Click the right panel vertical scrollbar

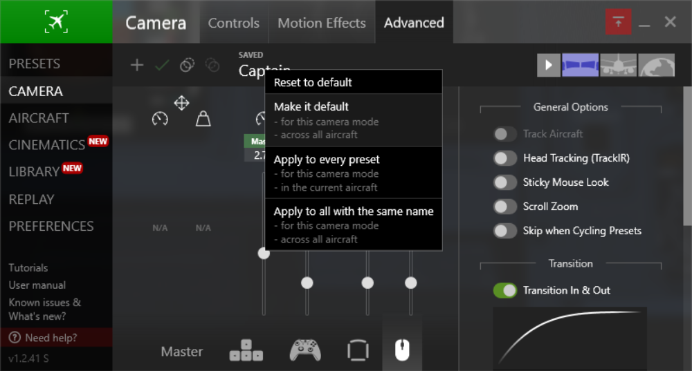point(687,156)
